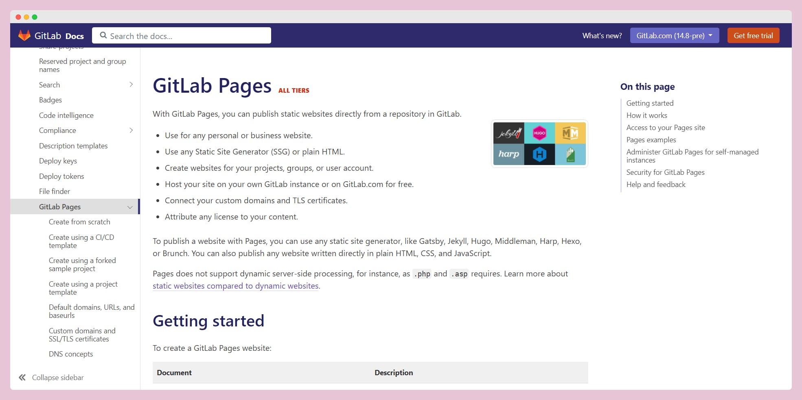Screen dimensions: 802x400
Task: Click the Jekyll logo tile
Action: pos(508,133)
